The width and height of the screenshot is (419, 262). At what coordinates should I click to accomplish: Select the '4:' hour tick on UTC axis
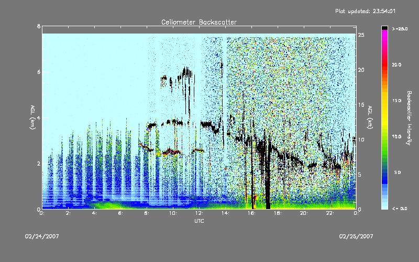click(x=94, y=213)
